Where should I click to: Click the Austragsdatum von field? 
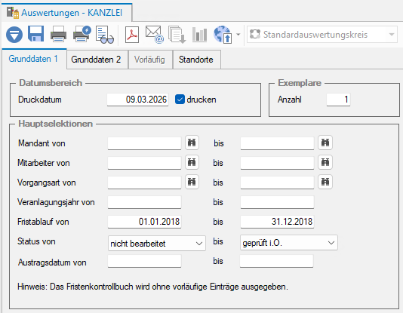[144, 261]
